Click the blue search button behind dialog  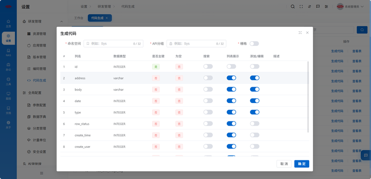(x=362, y=30)
